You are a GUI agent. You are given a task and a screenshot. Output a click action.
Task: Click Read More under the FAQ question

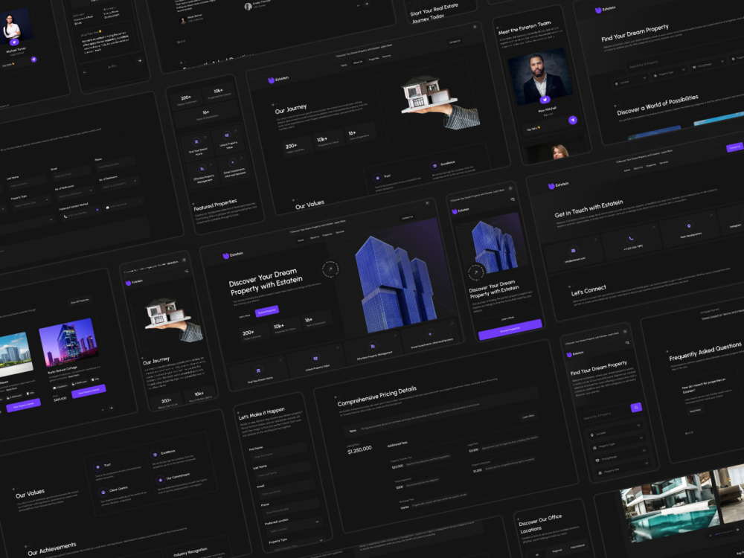(x=695, y=411)
